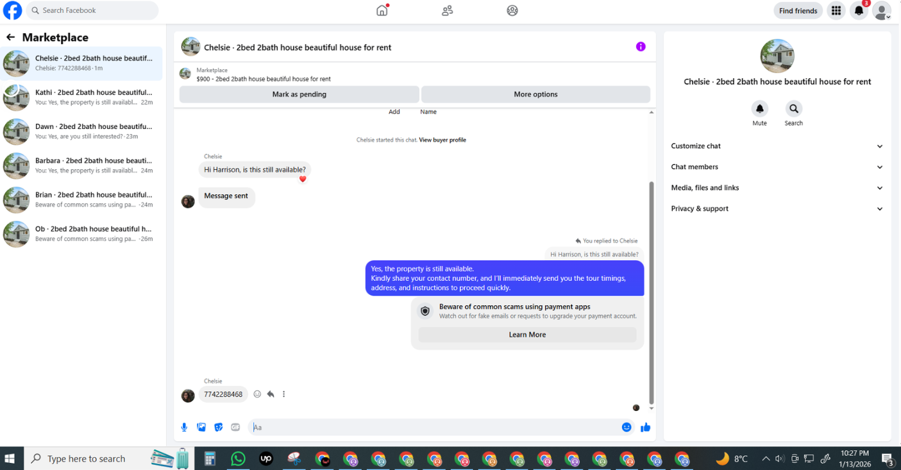React to the 7742288468 message with emoji
This screenshot has width=901, height=470.
257,394
